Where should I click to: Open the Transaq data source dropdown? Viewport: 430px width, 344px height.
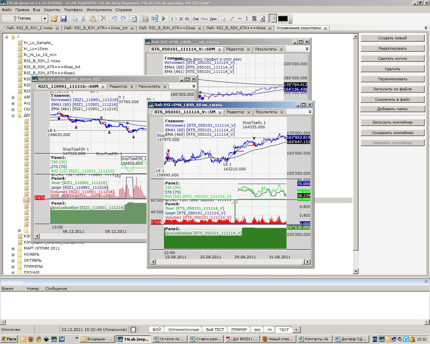(44, 19)
